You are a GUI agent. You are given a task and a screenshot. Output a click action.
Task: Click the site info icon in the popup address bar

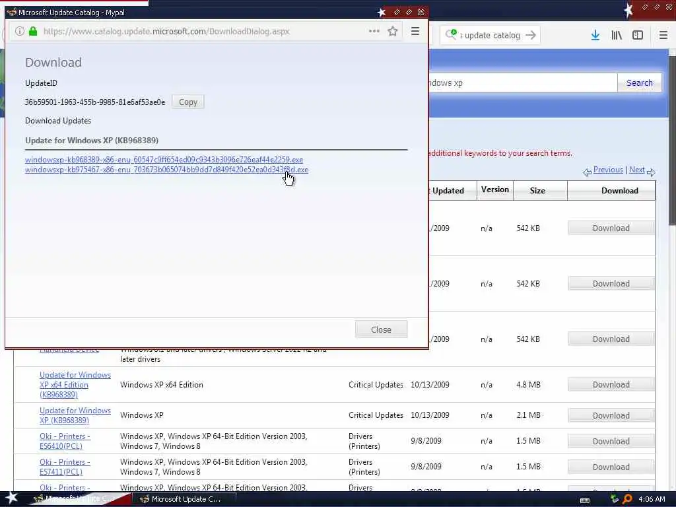point(19,32)
